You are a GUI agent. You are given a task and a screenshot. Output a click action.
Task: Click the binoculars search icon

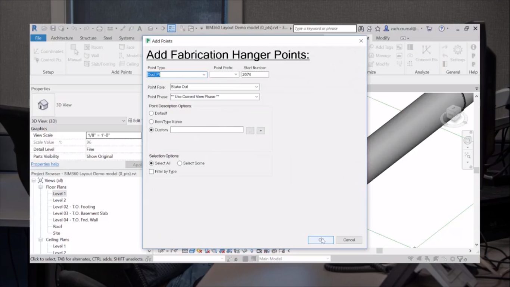click(361, 28)
